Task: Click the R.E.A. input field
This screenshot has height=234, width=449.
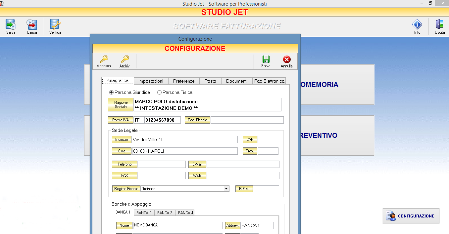Action: click(x=266, y=189)
